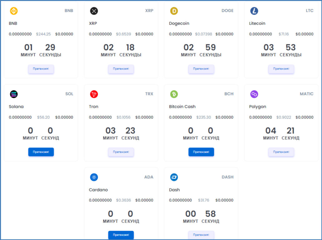Click the Tron coin name
322x240 pixels.
tap(94, 107)
